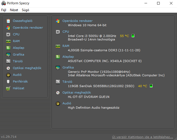The width and height of the screenshot is (177, 140).
Task: Open the Optikai meghajtók heading in summary
Action: point(77,93)
